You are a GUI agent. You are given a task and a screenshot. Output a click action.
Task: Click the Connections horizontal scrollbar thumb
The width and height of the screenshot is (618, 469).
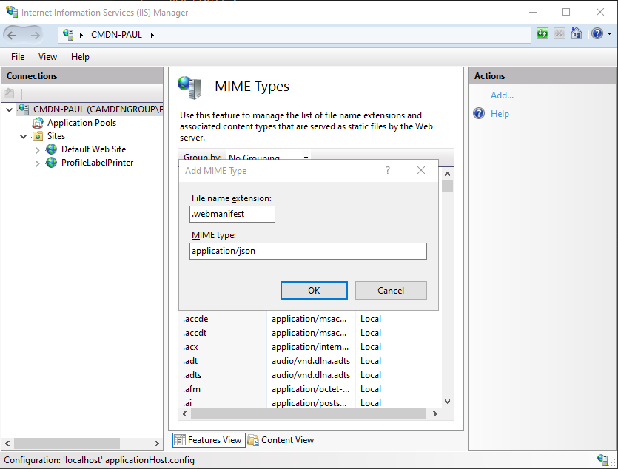click(x=67, y=443)
